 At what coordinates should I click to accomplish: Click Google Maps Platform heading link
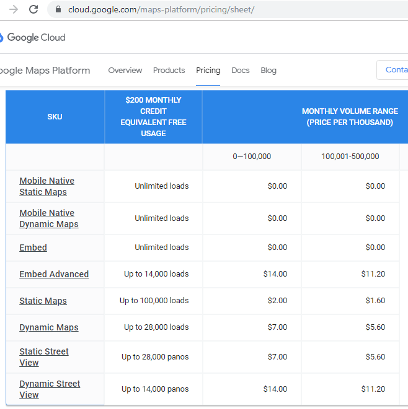point(45,71)
